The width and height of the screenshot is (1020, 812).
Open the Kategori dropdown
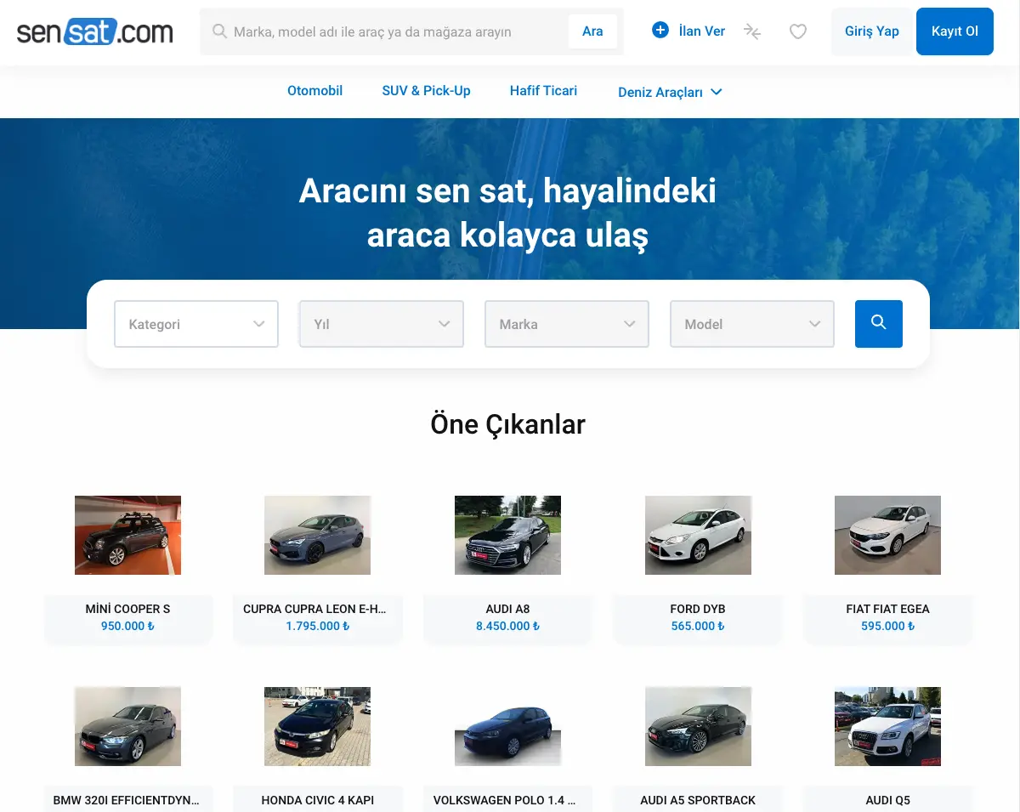196,324
